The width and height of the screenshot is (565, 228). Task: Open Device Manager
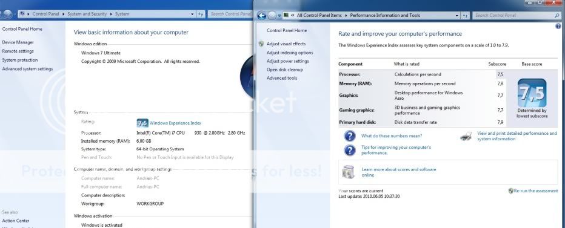pyautogui.click(x=18, y=42)
